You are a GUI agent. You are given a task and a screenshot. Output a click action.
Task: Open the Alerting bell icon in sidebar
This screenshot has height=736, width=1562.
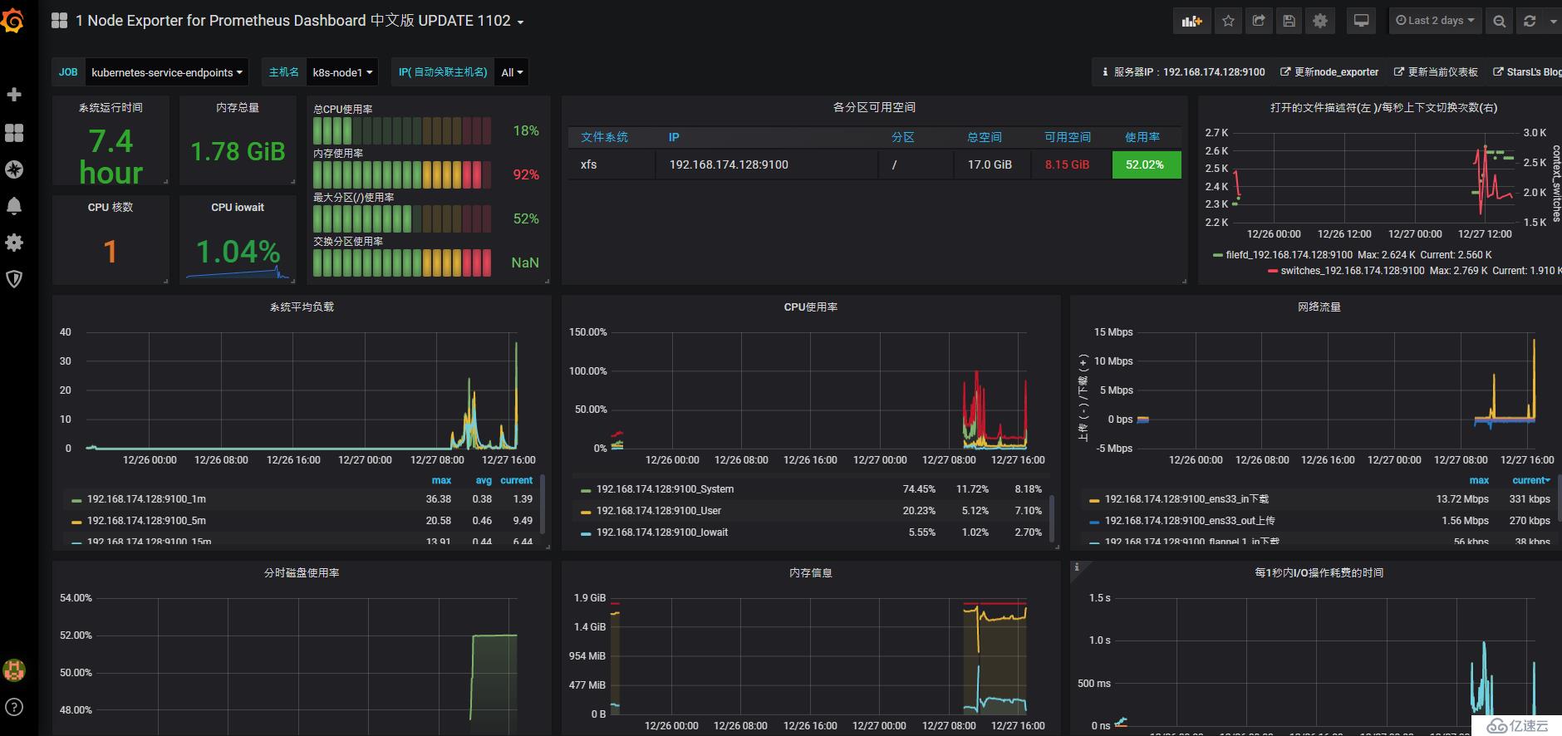pos(14,206)
